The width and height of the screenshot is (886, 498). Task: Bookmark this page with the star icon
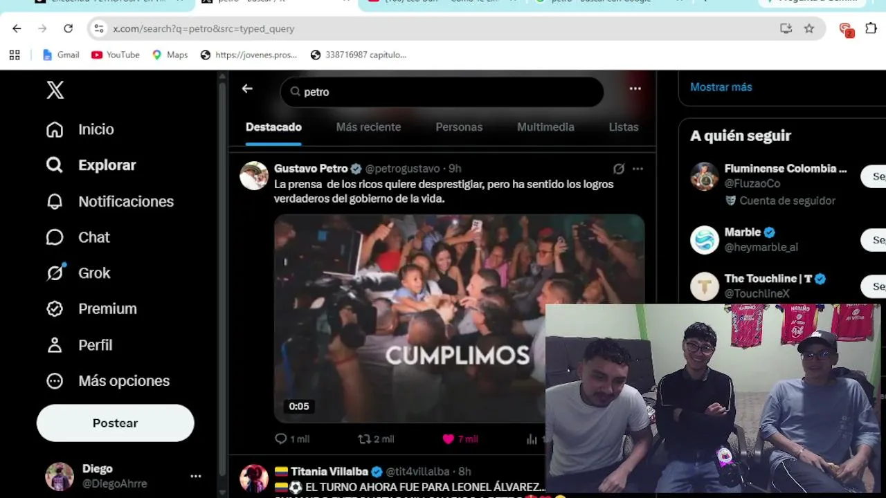(x=808, y=28)
